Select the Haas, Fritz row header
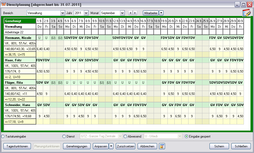 pyautogui.click(x=20, y=60)
